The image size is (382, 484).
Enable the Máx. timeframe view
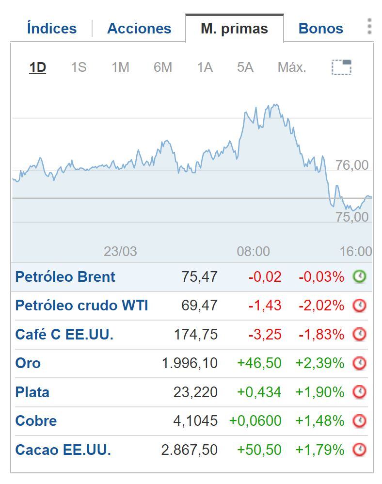(292, 68)
